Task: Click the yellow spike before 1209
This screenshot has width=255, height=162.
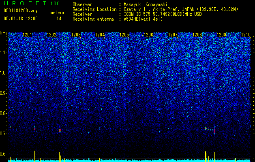Action: pos(215,157)
